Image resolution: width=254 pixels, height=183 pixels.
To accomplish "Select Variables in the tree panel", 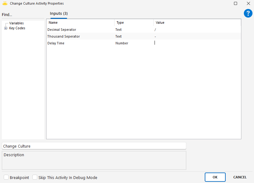I will [x=16, y=23].
